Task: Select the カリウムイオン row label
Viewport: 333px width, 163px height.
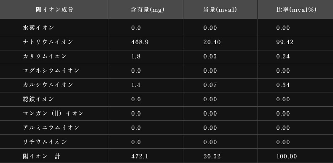Action: (45, 56)
